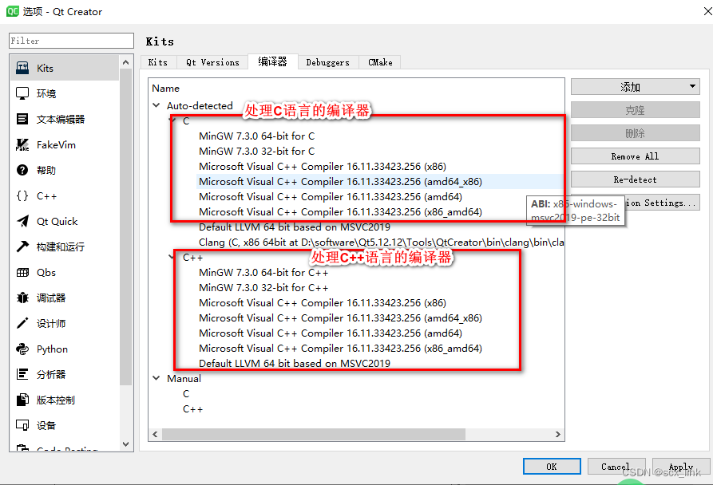This screenshot has height=485, width=713.
Task: Select the Clang C x86 64bit compiler row
Action: click(x=381, y=242)
